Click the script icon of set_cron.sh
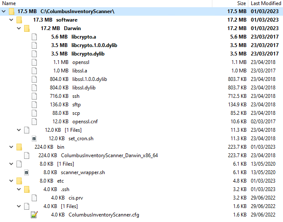Image resolution: width=283 pixels, height=222 pixels. coord(34,139)
